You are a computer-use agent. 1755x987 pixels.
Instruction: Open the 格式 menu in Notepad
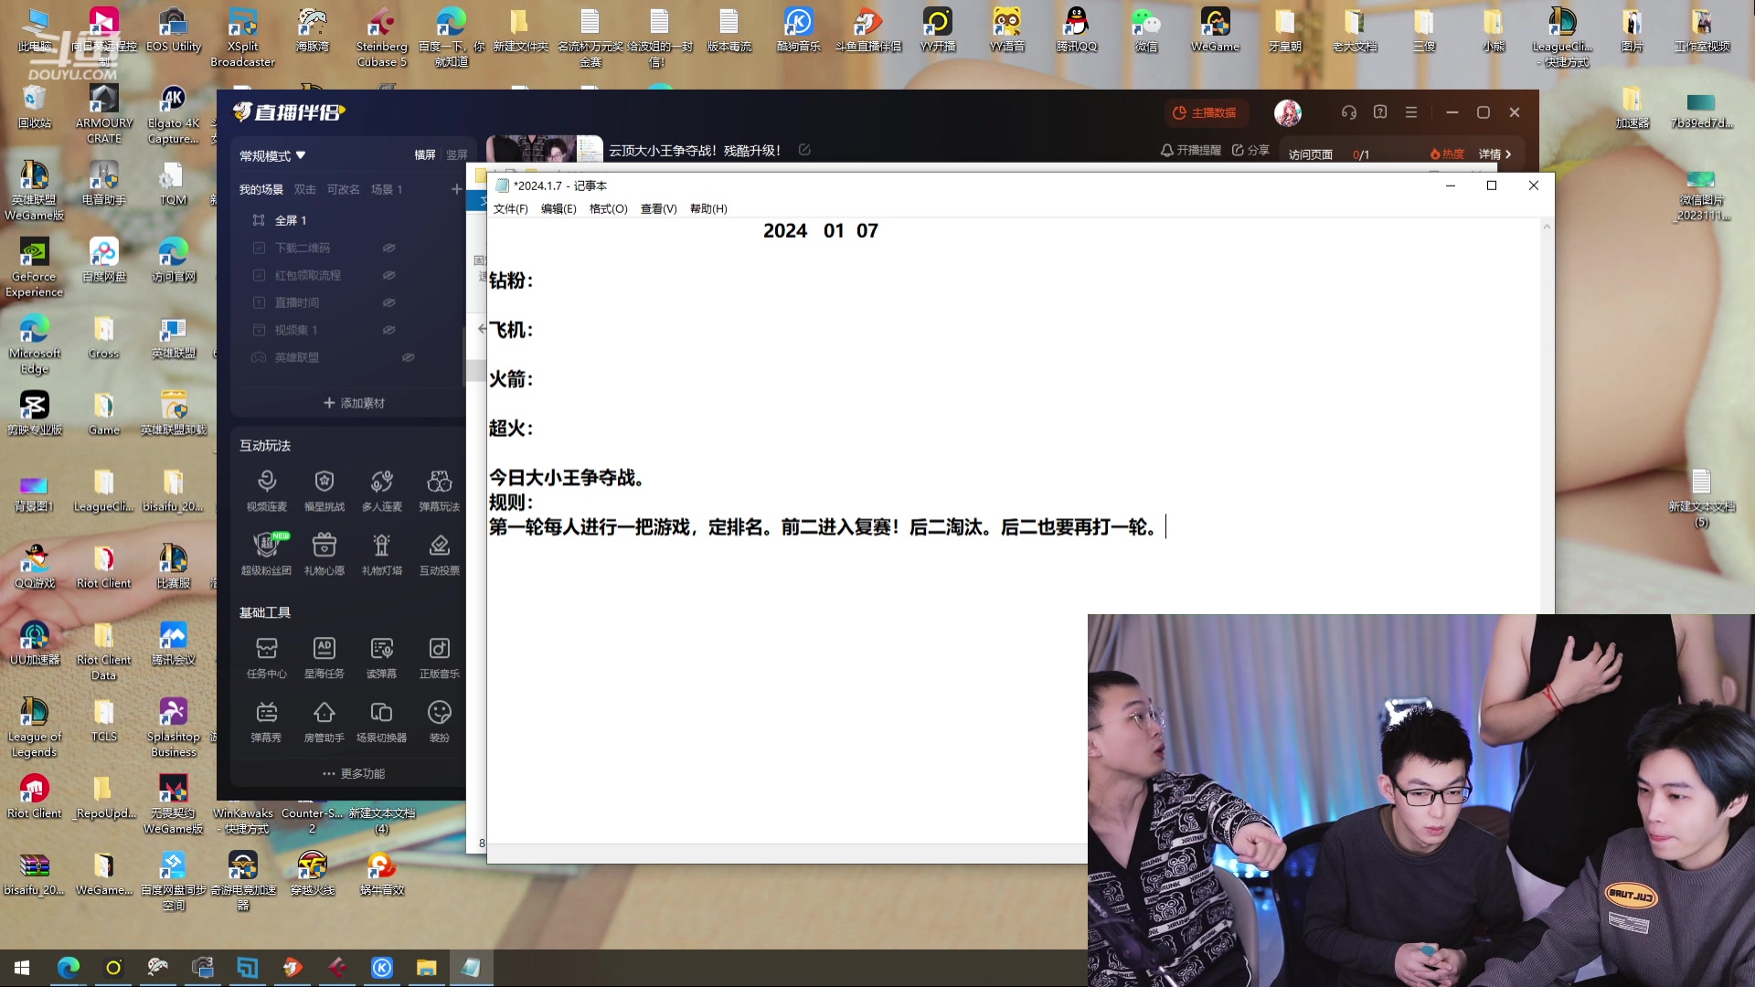[609, 208]
